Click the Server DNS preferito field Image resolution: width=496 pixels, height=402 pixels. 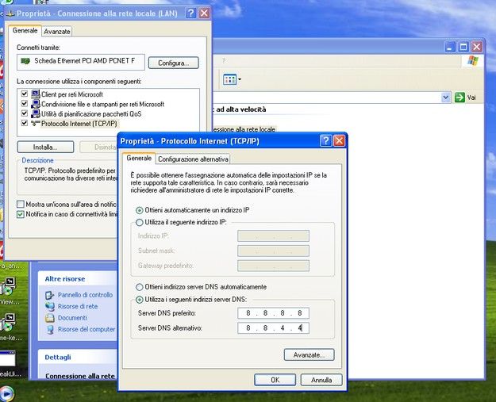[273, 313]
